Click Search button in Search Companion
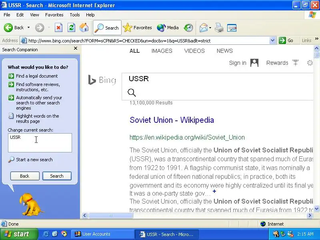320x240 pixels. 57,176
